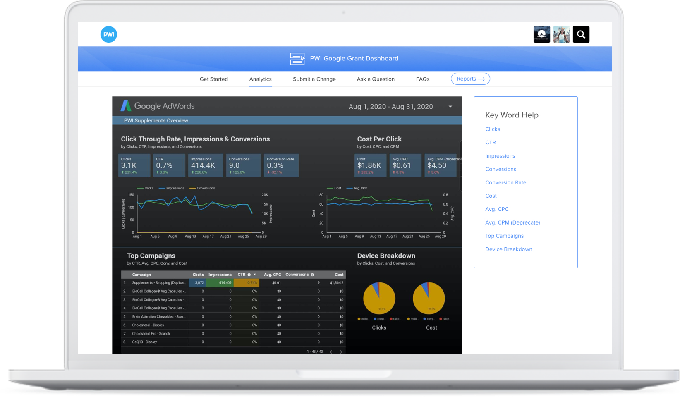Open the Ask a Question tab
The height and width of the screenshot is (397, 680).
pos(376,79)
